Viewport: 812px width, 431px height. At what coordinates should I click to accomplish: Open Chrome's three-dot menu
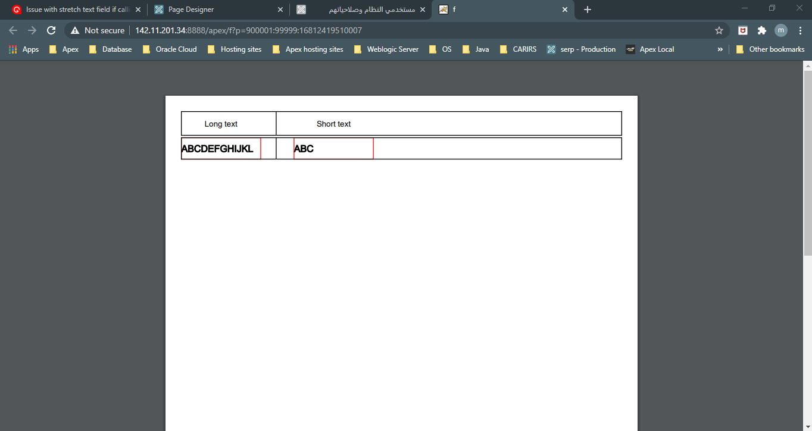(800, 30)
